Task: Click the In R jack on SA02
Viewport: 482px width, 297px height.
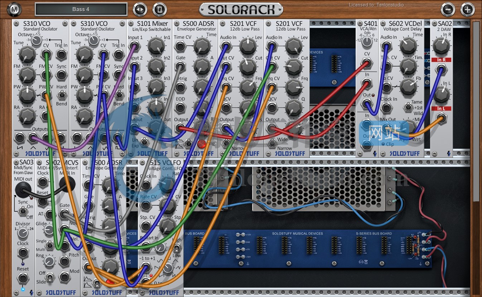Action: tap(441, 70)
